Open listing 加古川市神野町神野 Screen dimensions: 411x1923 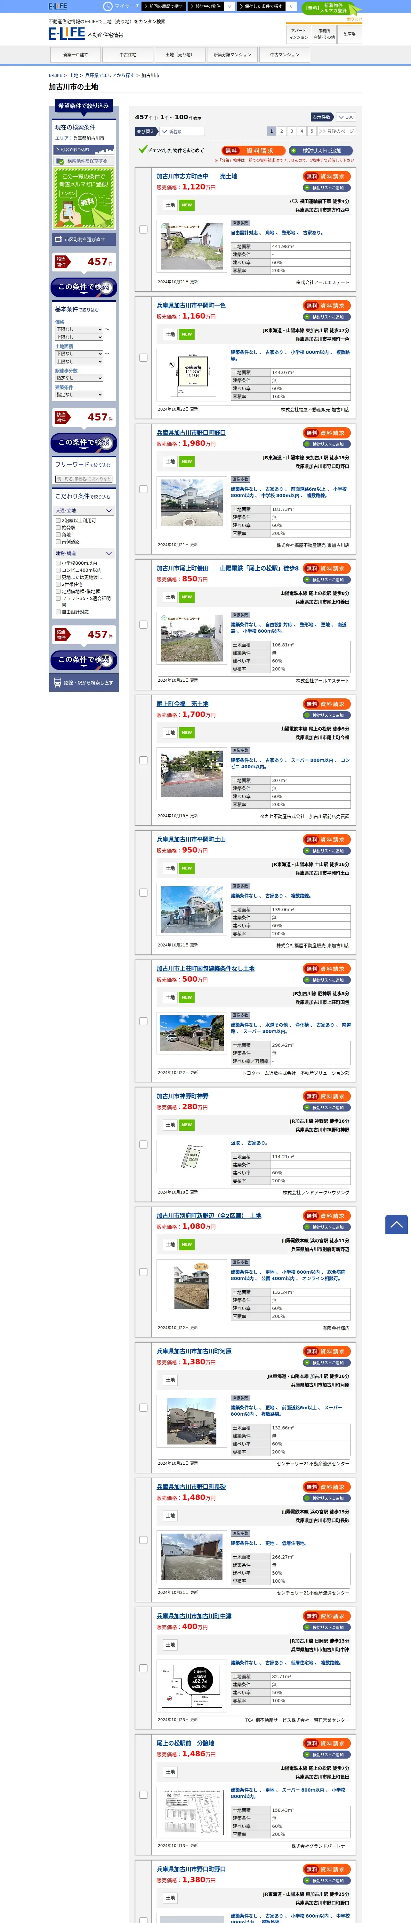pos(182,1096)
